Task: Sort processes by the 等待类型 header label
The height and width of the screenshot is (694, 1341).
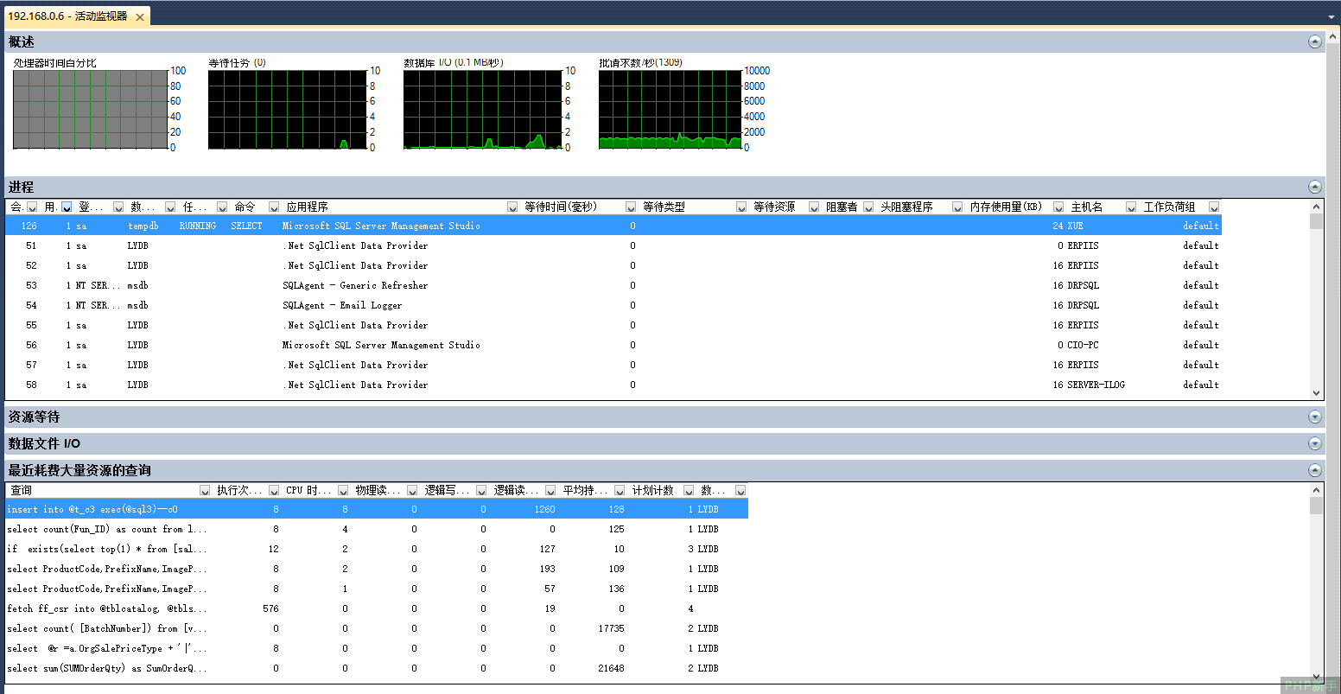Action: pos(664,207)
